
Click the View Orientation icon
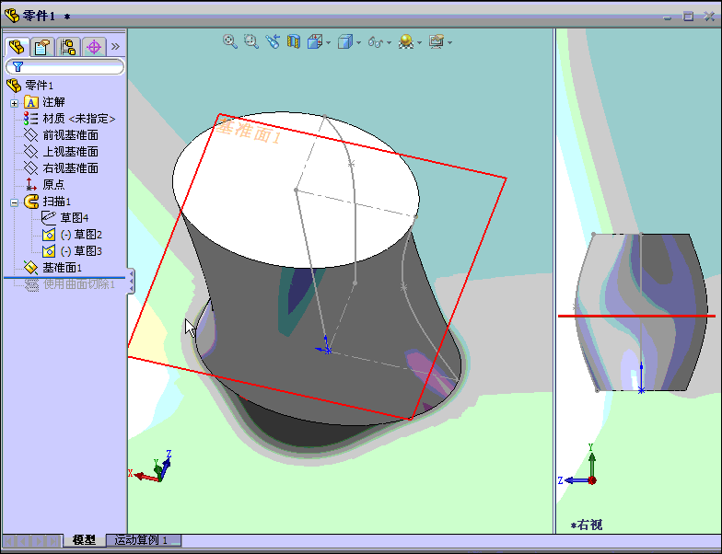[315, 42]
